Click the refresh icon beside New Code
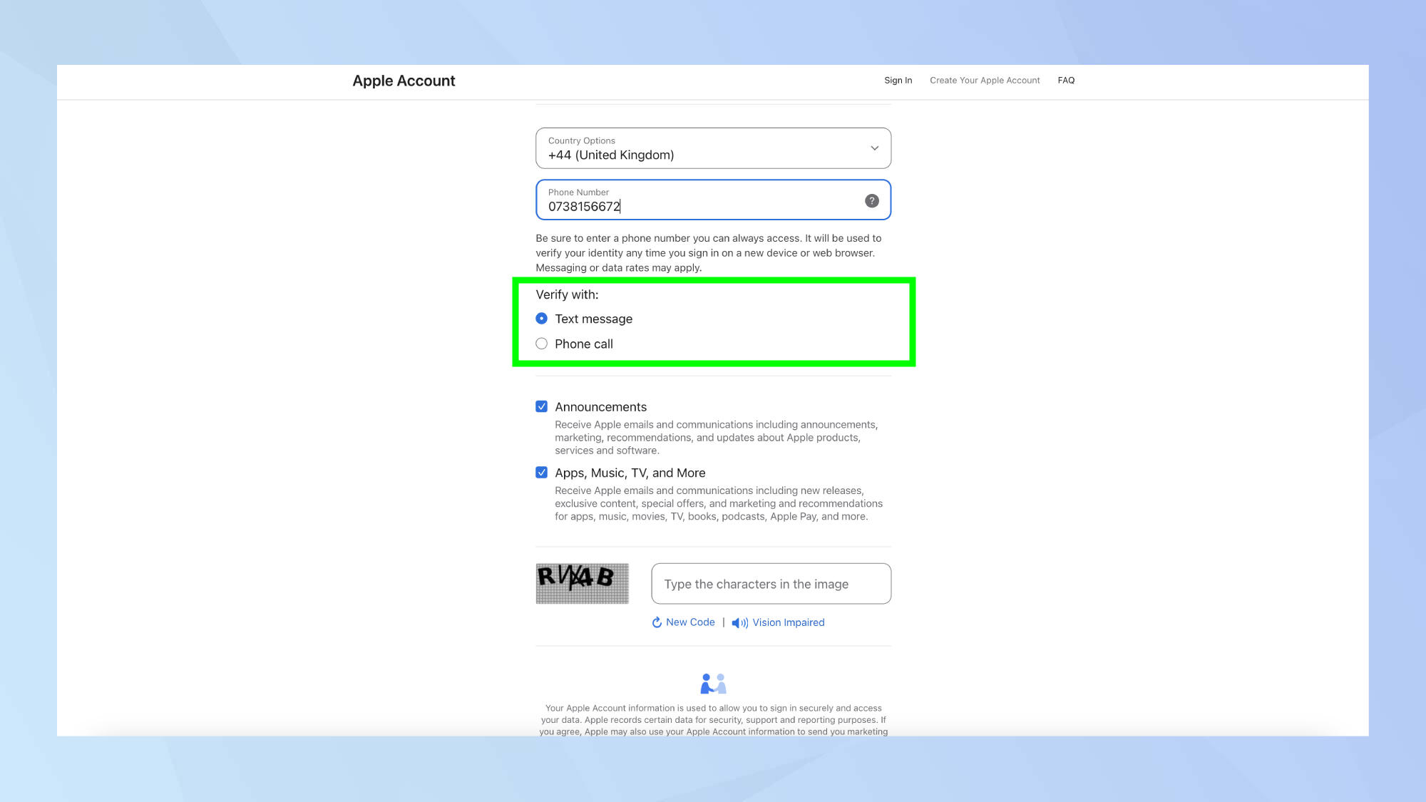 657,622
